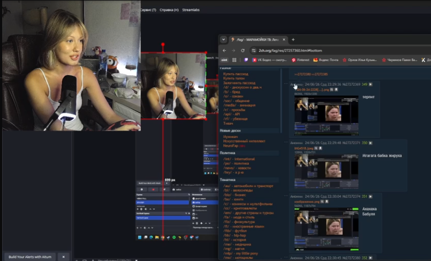This screenshot has width=431, height=261.
Task: Open post 351 options arrow icon
Action: click(370, 196)
